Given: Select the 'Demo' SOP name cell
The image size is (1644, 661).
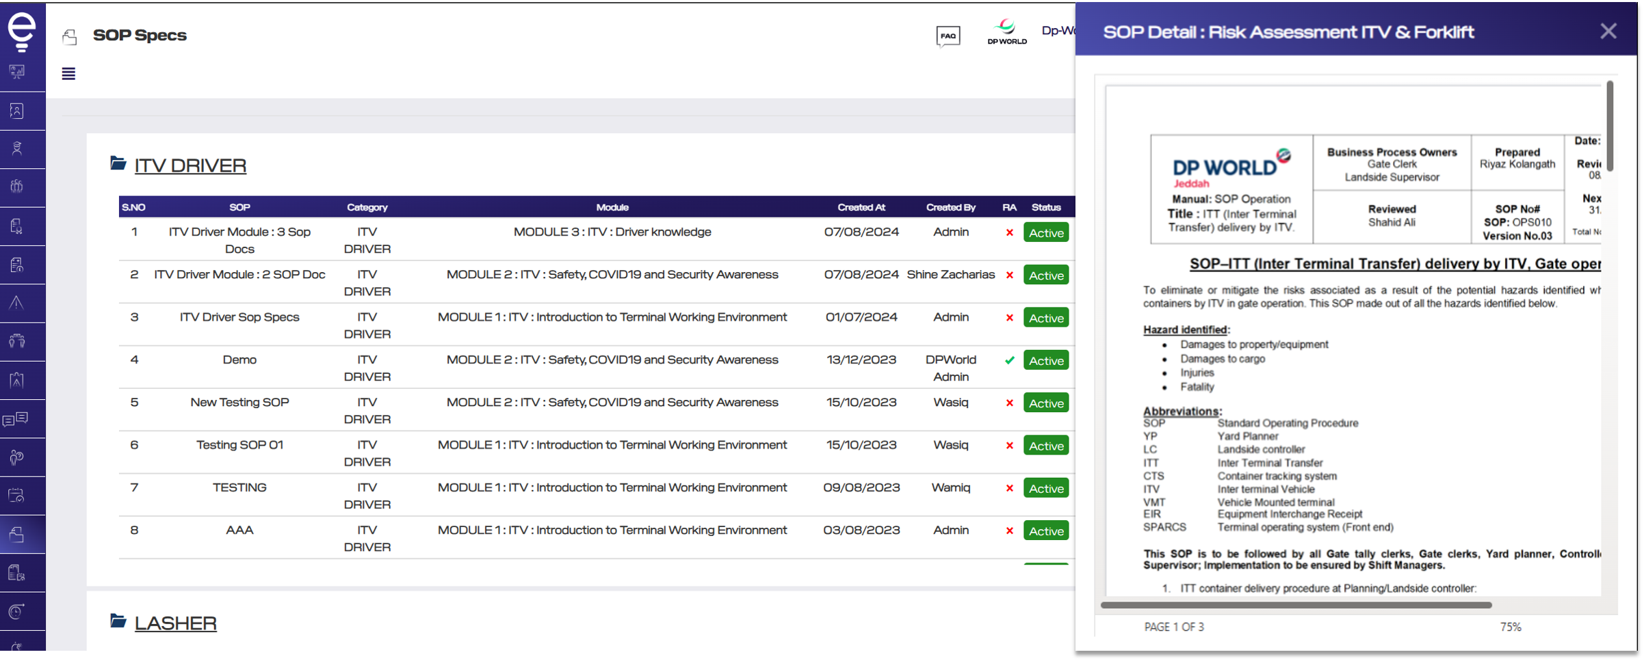Looking at the screenshot, I should [239, 360].
